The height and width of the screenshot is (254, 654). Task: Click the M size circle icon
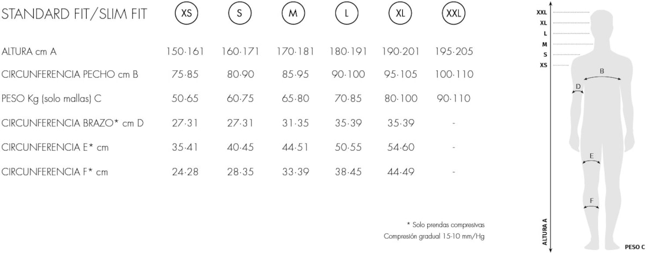(293, 15)
